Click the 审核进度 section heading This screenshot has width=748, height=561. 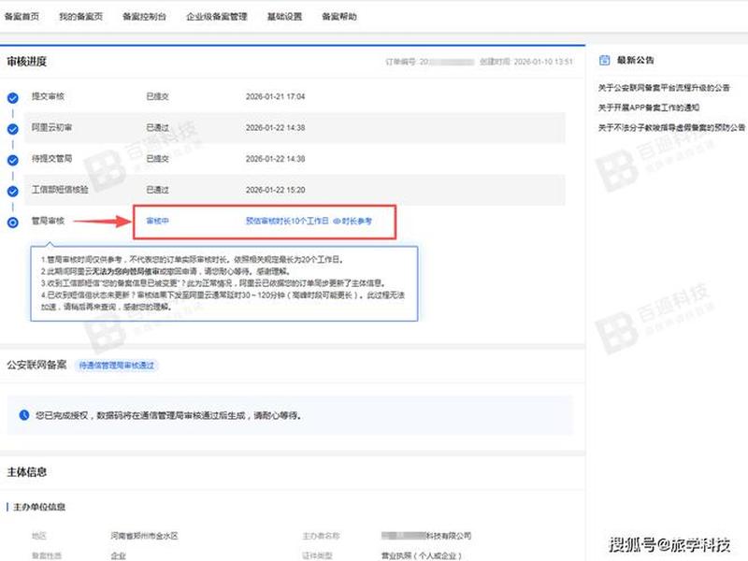(27, 62)
